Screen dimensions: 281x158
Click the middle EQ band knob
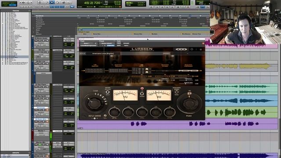[x=142, y=112]
